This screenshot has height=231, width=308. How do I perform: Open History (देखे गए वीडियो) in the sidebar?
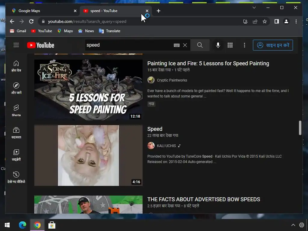[16, 177]
